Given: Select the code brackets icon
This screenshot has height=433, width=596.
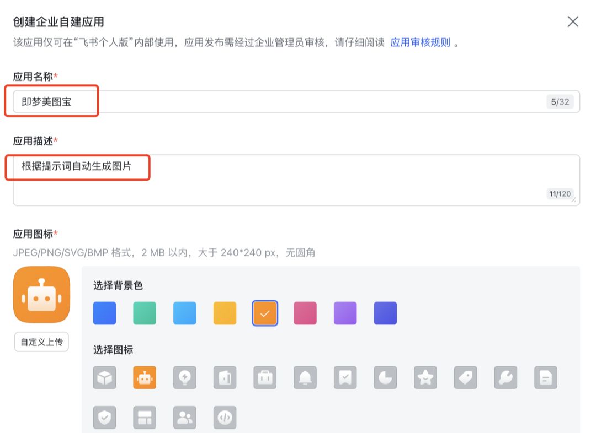Looking at the screenshot, I should [x=225, y=417].
